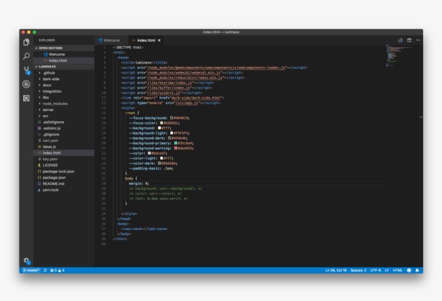
Task: Click the Manage gear icon
Action: [26, 261]
